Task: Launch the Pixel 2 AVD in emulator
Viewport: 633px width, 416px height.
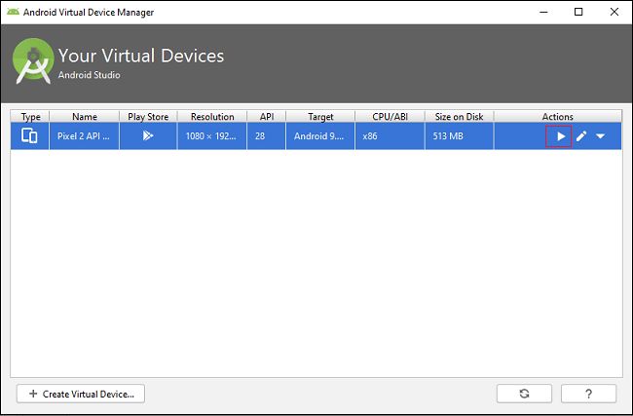Action: click(560, 136)
